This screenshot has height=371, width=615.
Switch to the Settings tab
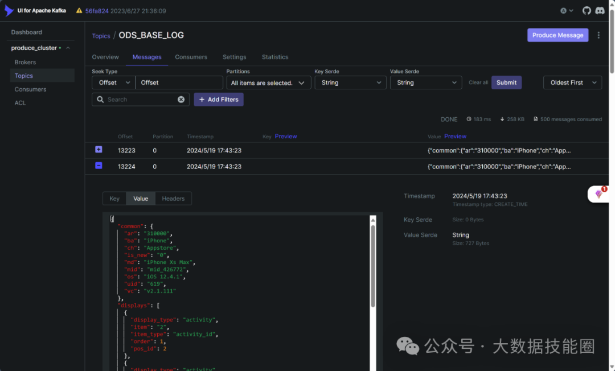234,57
